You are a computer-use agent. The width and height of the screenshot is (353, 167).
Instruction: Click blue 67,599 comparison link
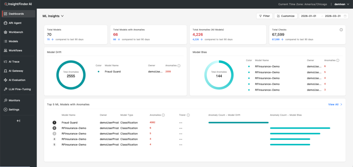pyautogui.click(x=276, y=40)
